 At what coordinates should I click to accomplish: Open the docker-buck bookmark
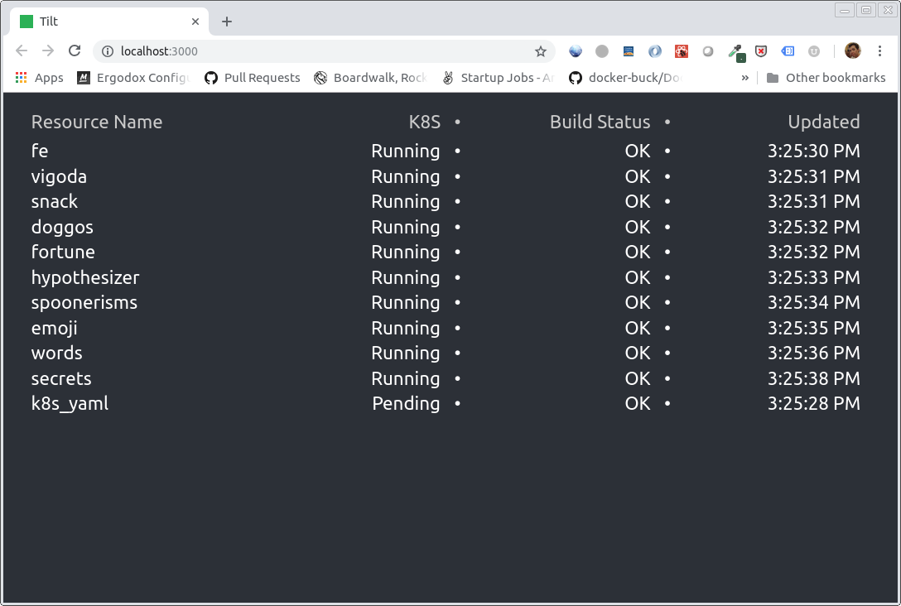click(x=625, y=78)
